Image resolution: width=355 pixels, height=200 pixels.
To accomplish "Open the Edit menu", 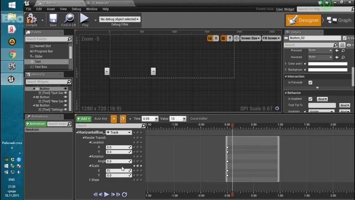I will 39,9.
